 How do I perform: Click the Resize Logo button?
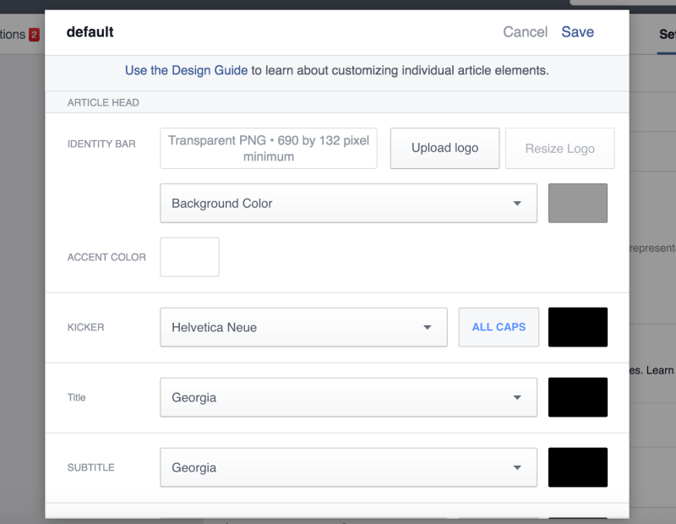click(559, 149)
